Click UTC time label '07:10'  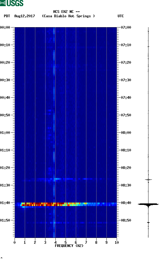tap(126, 45)
